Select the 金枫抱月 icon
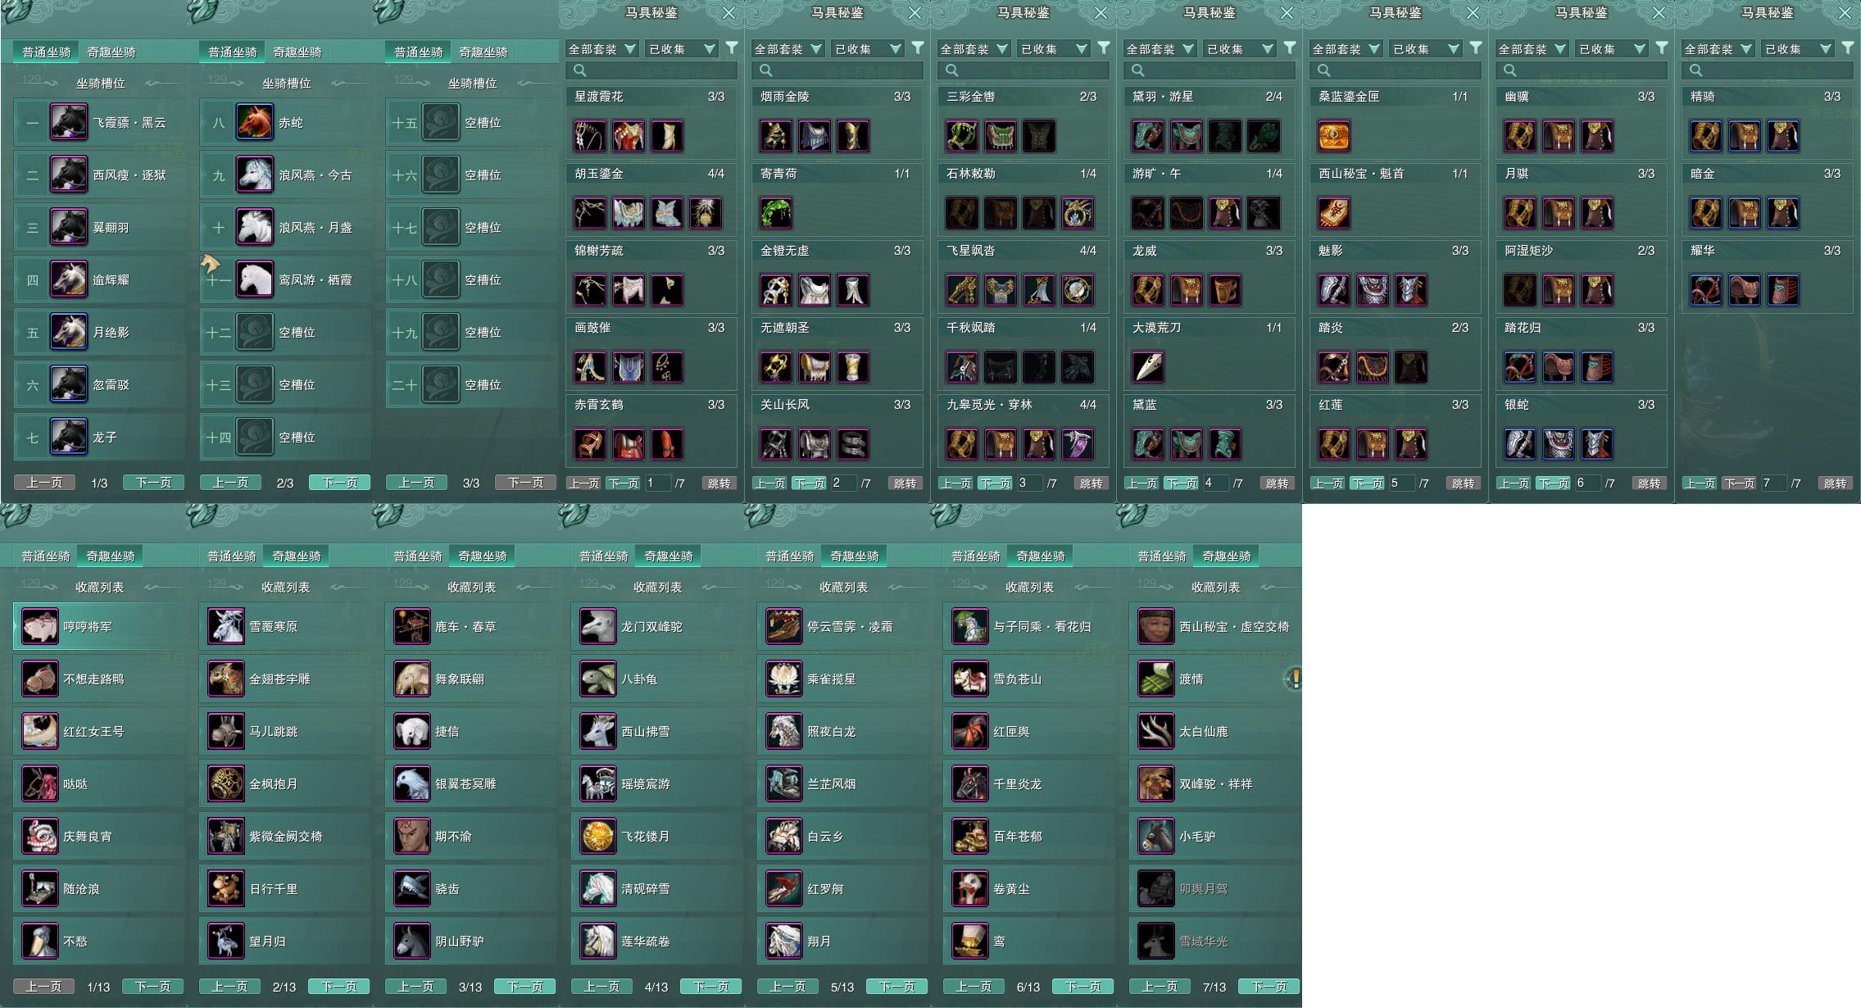The width and height of the screenshot is (1861, 1008). [226, 783]
